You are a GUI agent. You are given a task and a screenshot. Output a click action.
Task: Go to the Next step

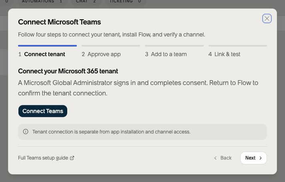coord(253,158)
